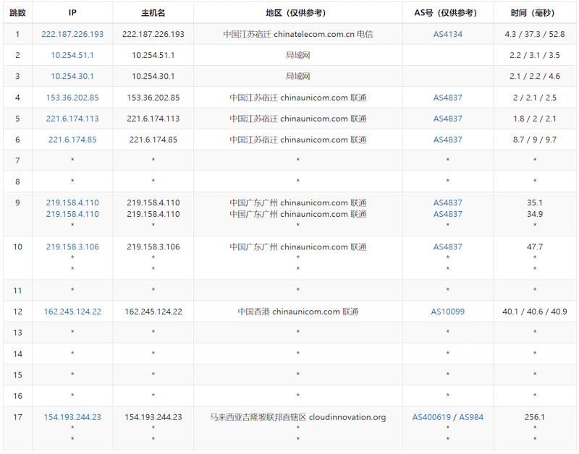Select the 153.36.202.85 link in IP column
The height and width of the screenshot is (454, 579).
(72, 98)
